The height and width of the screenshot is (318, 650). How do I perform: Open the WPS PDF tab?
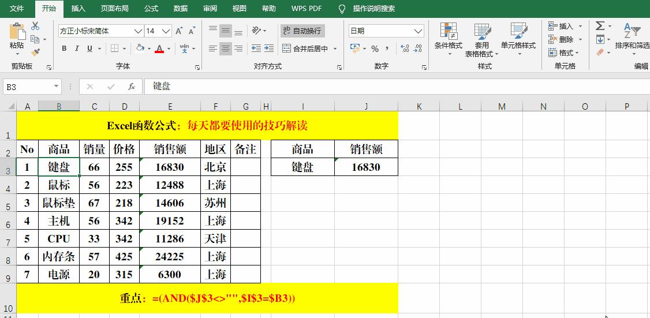pyautogui.click(x=307, y=8)
